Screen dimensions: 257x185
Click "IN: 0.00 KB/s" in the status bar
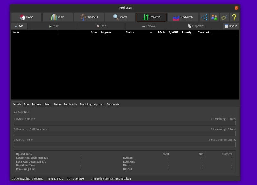tap(55, 179)
